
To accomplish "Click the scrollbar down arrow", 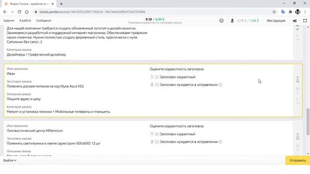I will (308, 154).
